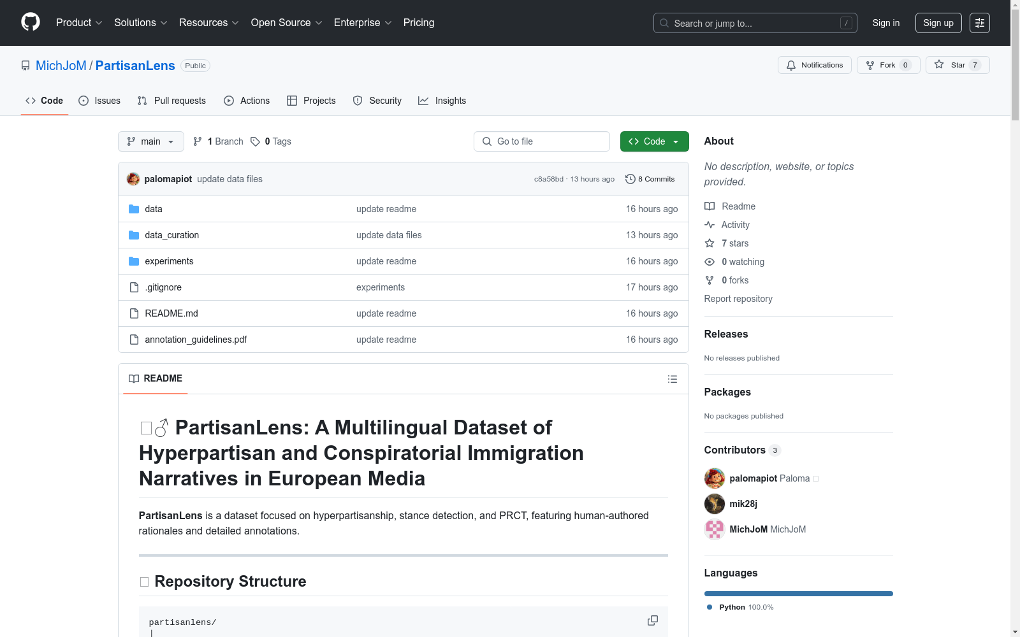Open the data_curation folder icon
This screenshot has width=1020, height=637.
[134, 235]
